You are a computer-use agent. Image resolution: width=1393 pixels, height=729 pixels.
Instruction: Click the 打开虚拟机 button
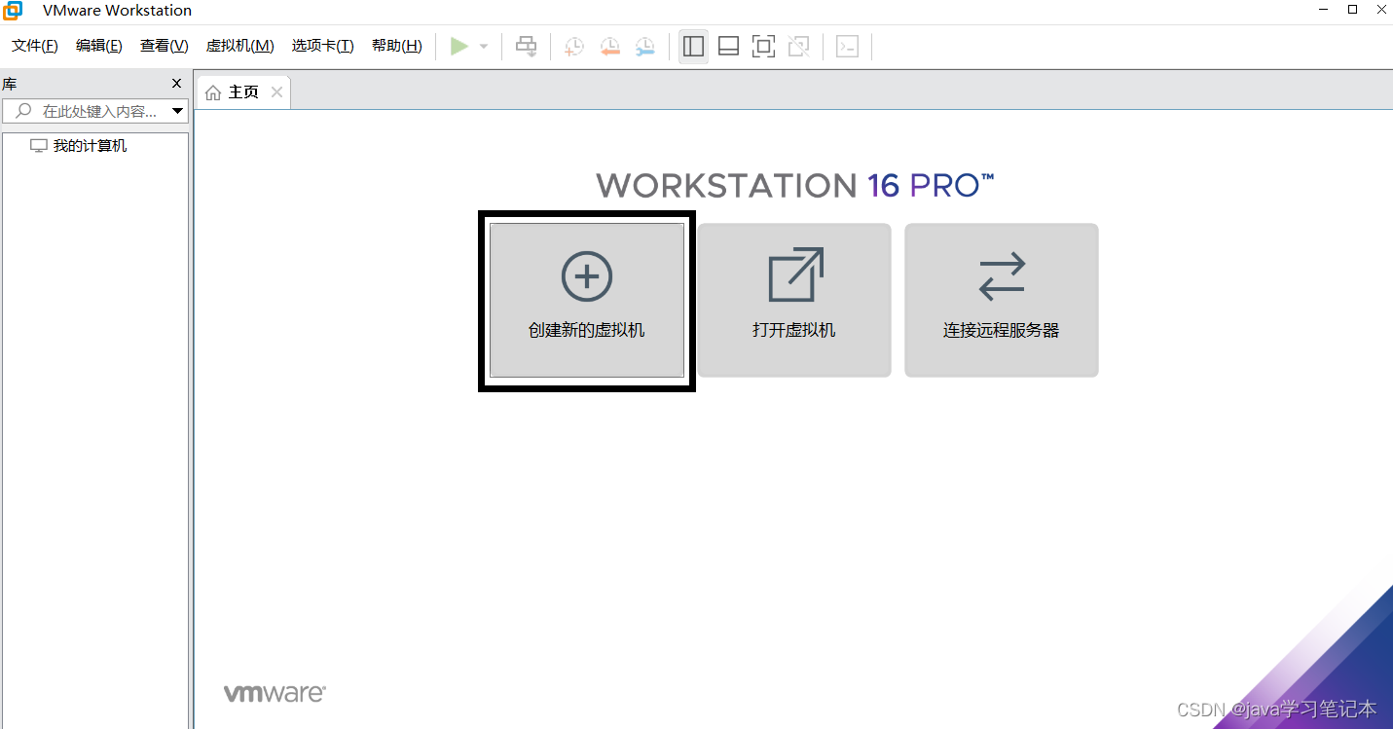(794, 300)
